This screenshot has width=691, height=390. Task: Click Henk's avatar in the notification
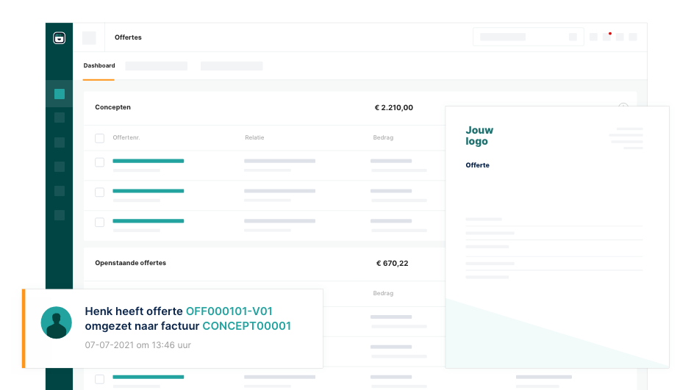coord(56,322)
